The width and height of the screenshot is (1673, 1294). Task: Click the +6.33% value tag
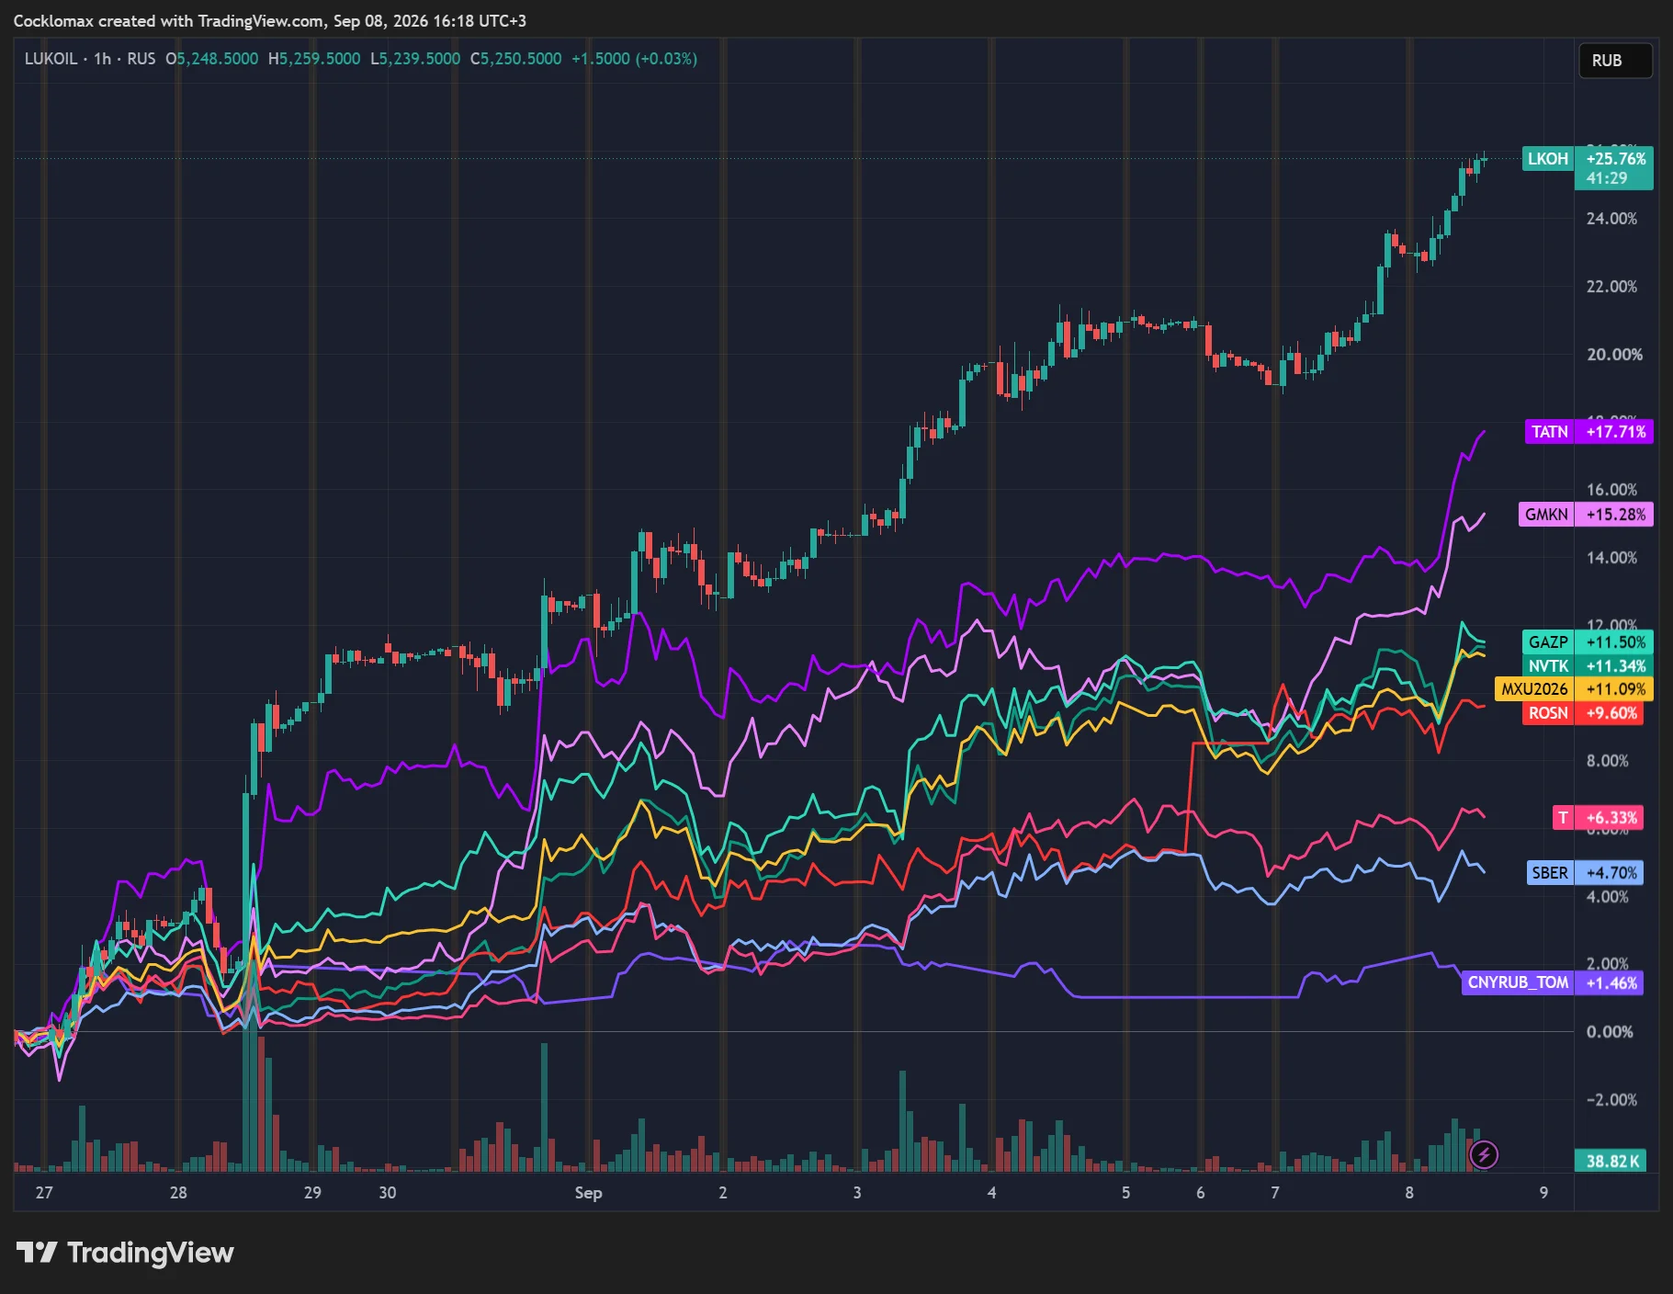[x=1611, y=818]
